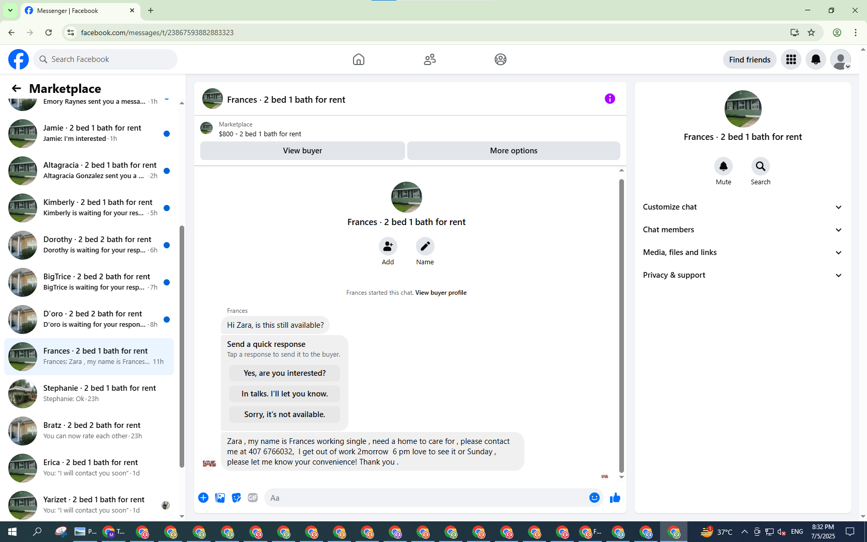
Task: Open the taskbar clock and date
Action: click(x=823, y=532)
